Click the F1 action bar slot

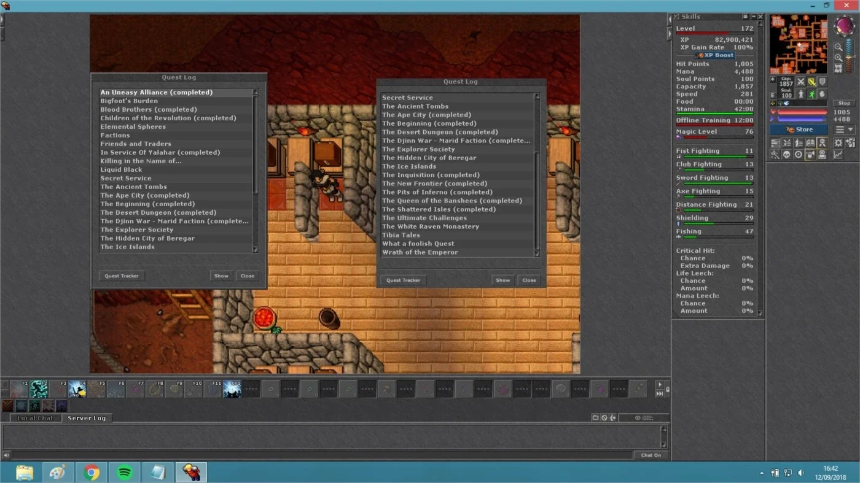click(20, 388)
